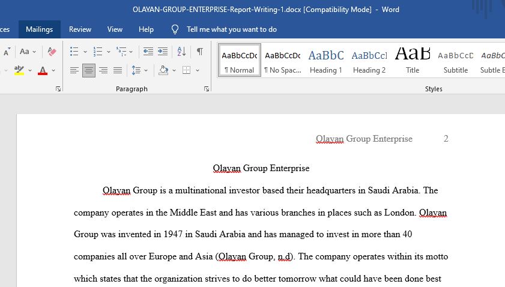Apply the Subtitle style
505x287 pixels.
(455, 60)
